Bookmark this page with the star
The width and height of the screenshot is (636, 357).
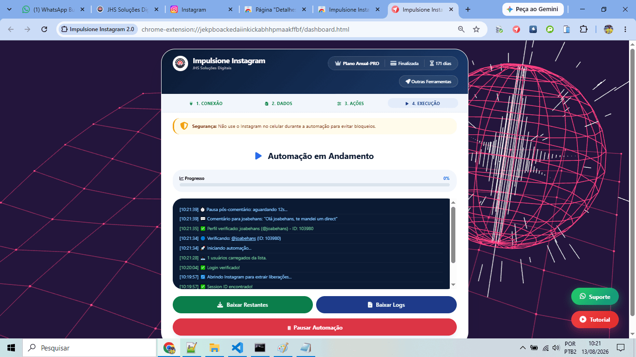(x=476, y=29)
